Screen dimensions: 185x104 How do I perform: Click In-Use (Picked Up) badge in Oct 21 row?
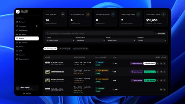(102, 70)
